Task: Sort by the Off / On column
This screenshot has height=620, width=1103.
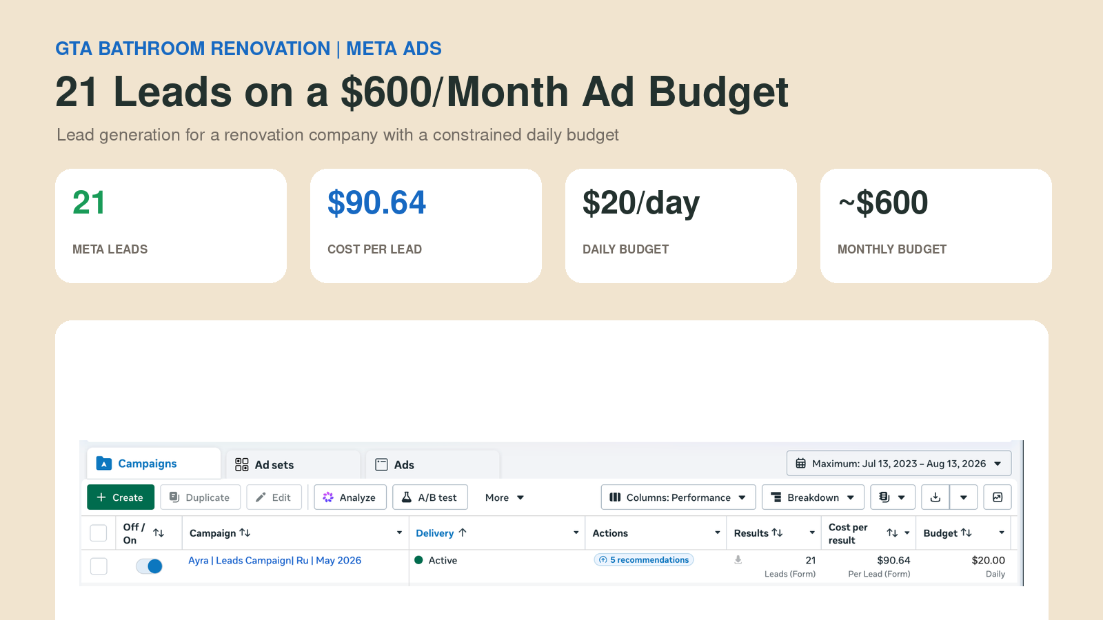Action: click(x=159, y=533)
